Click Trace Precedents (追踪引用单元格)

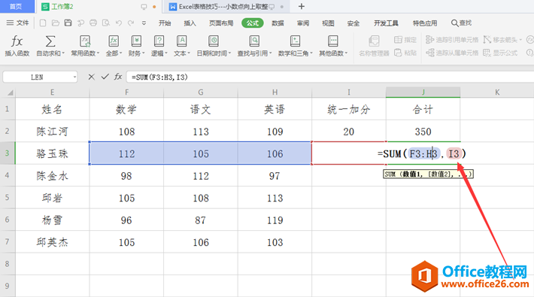452,40
